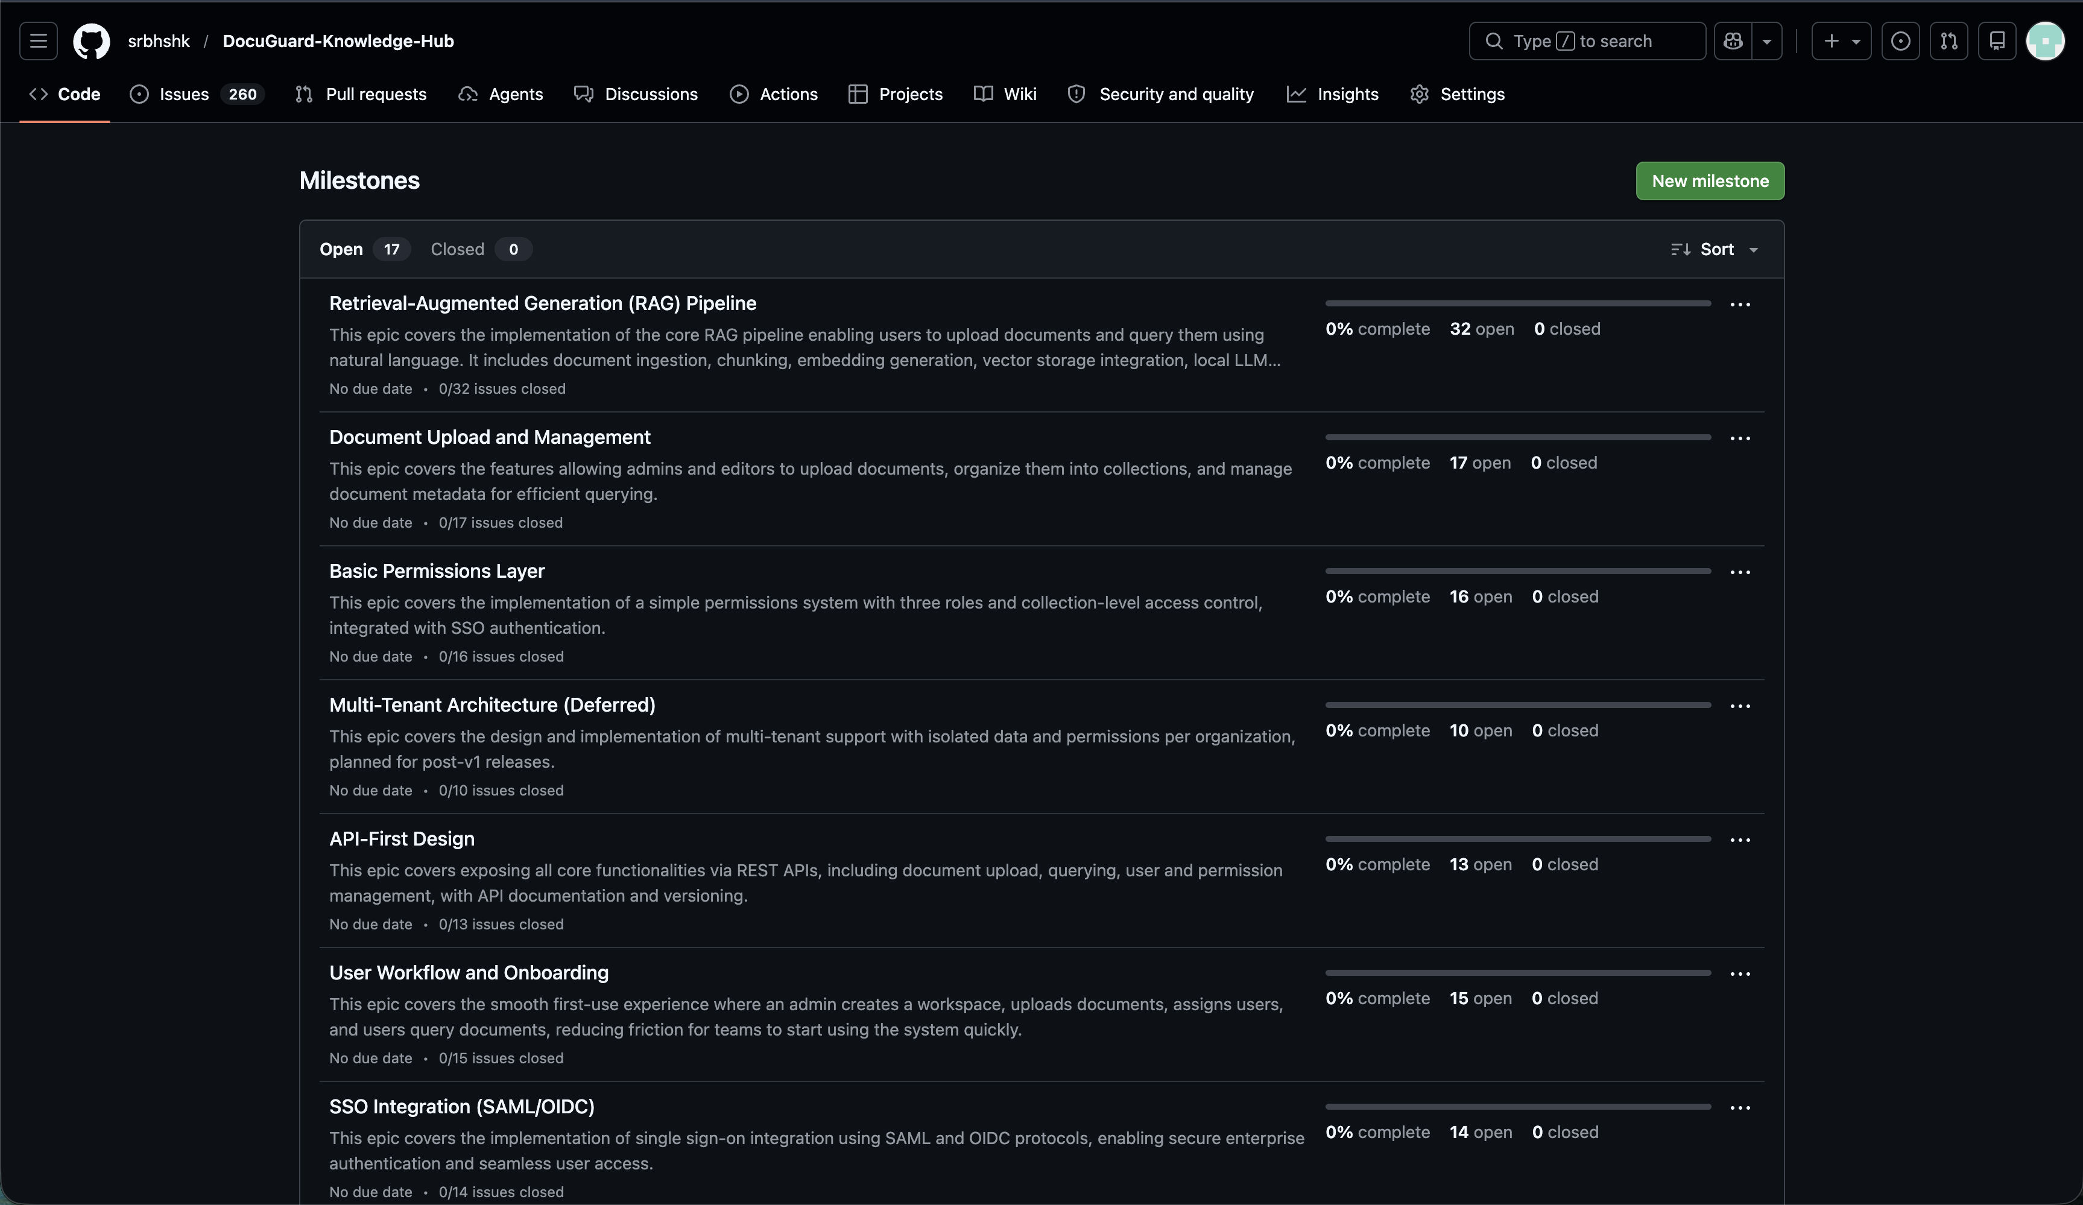The height and width of the screenshot is (1205, 2083).
Task: Click the New milestone button
Action: tap(1709, 181)
